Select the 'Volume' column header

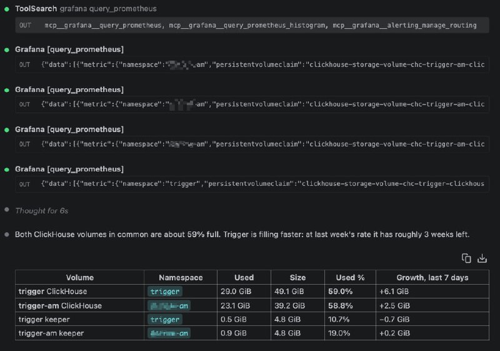pos(80,277)
